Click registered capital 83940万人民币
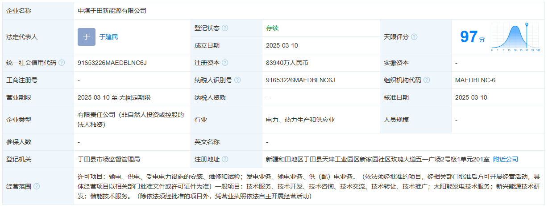This screenshot has height=209, width=548. pyautogui.click(x=287, y=63)
